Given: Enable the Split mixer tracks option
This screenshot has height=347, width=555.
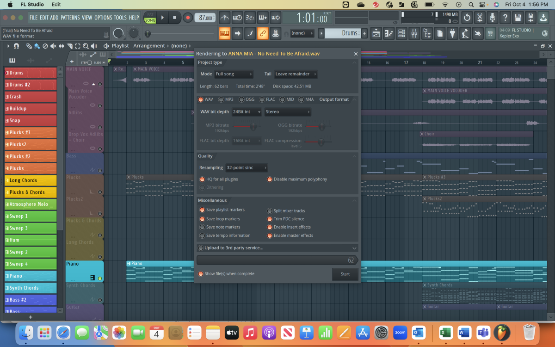Looking at the screenshot, I should (x=270, y=211).
